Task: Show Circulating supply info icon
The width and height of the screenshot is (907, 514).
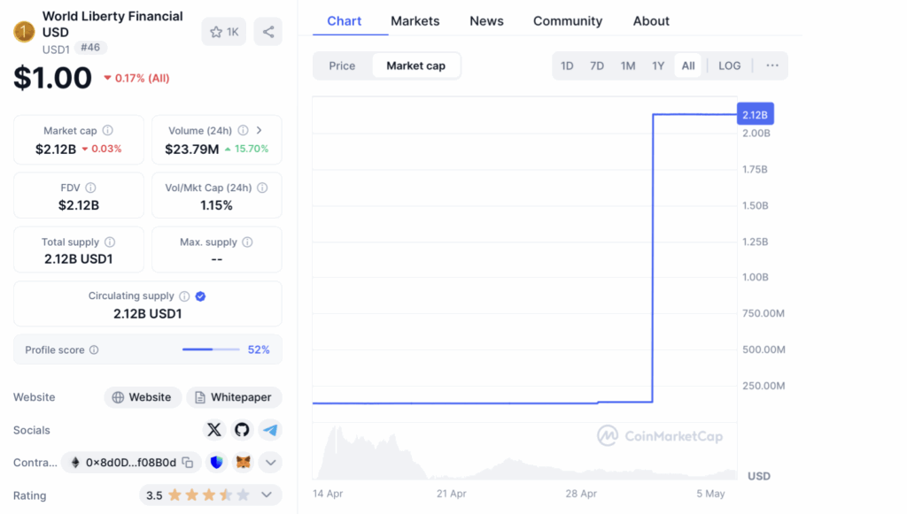Action: [184, 296]
